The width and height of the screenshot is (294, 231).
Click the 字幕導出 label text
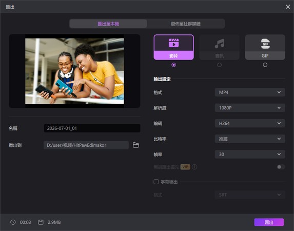coord(169,182)
